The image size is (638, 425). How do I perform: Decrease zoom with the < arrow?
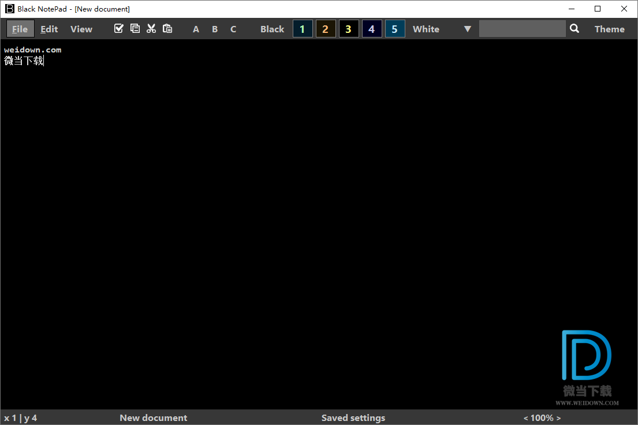pyautogui.click(x=525, y=418)
